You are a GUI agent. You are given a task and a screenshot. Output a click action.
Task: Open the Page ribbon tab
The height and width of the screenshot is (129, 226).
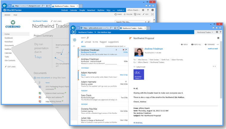(15, 15)
